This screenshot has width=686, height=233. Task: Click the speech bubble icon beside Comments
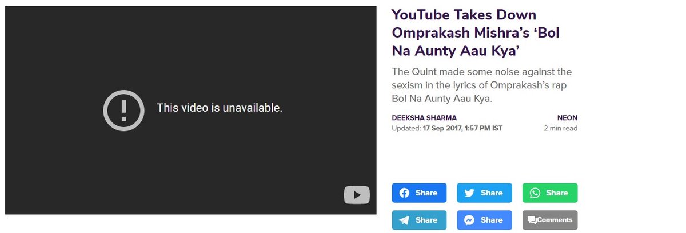532,220
